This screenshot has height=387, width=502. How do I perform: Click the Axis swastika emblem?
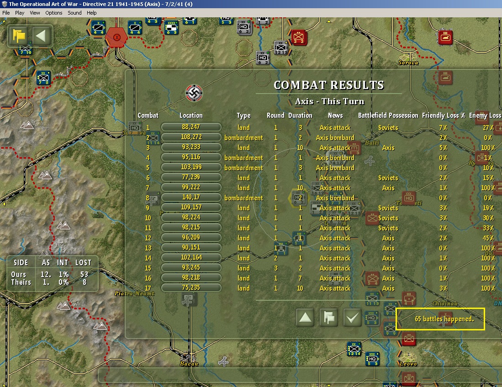click(194, 93)
